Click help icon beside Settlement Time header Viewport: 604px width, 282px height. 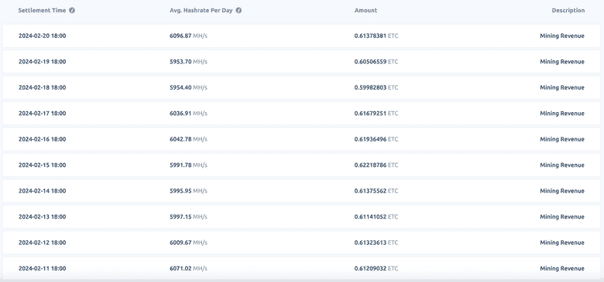tap(72, 10)
